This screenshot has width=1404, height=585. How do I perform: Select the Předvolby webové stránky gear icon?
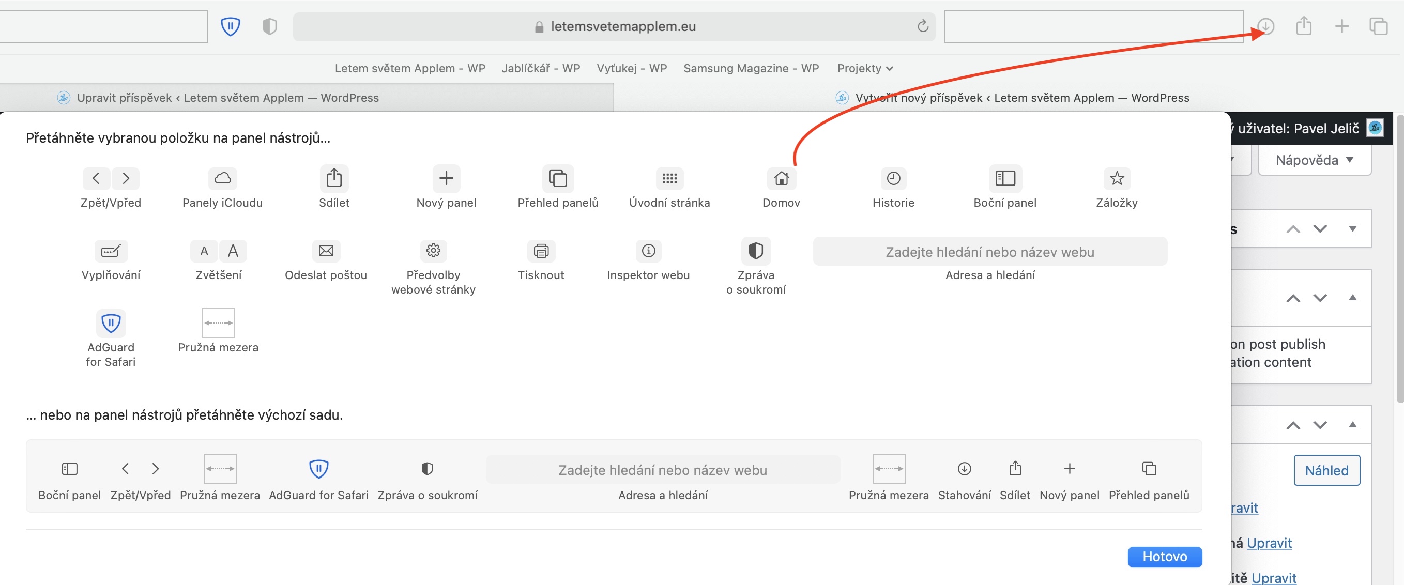click(x=433, y=251)
